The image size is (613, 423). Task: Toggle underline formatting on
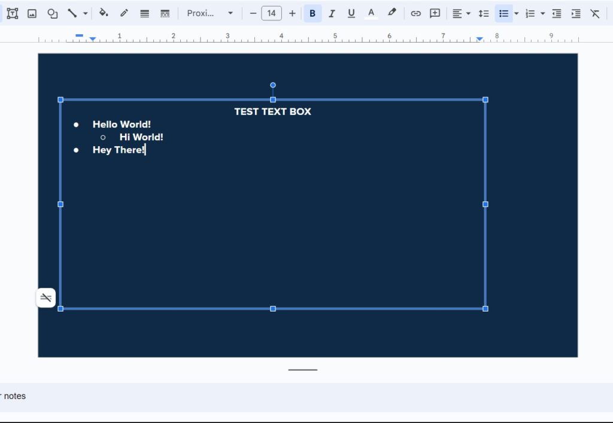351,13
